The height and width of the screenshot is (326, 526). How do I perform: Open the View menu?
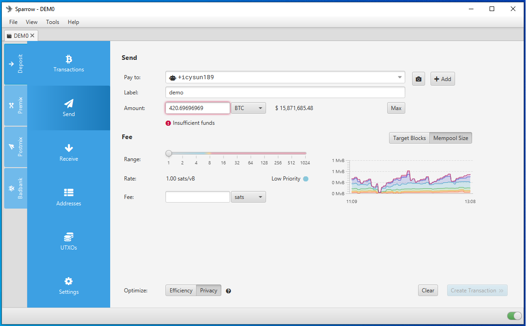pyautogui.click(x=31, y=22)
